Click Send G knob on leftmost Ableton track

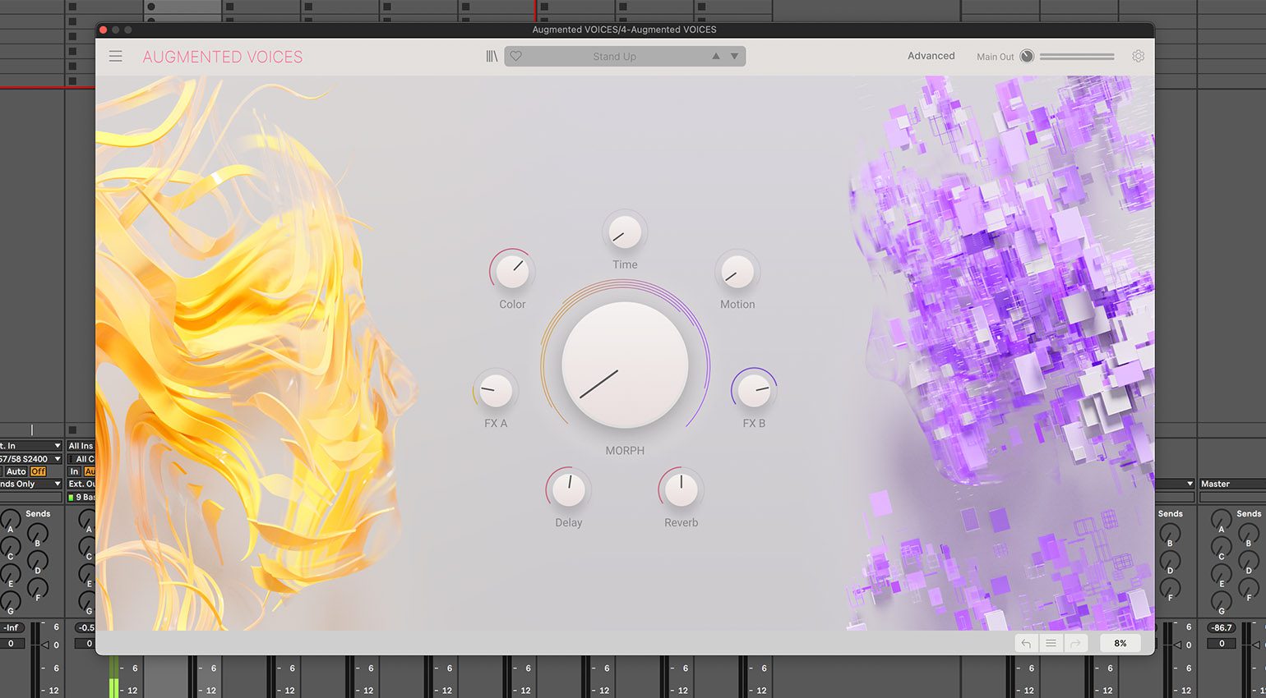coord(11,601)
